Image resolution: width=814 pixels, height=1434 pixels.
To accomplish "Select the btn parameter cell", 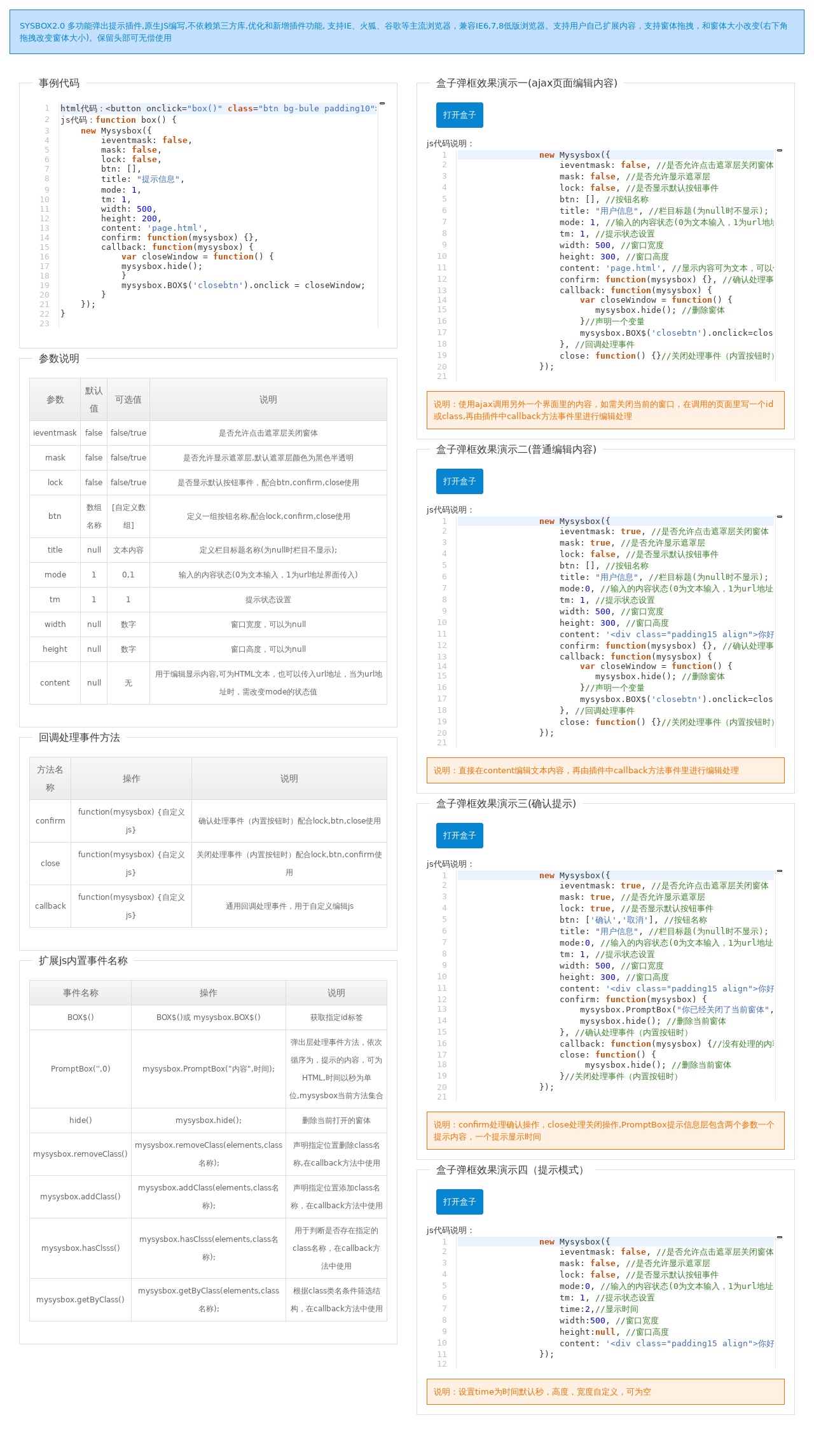I will 55,516.
